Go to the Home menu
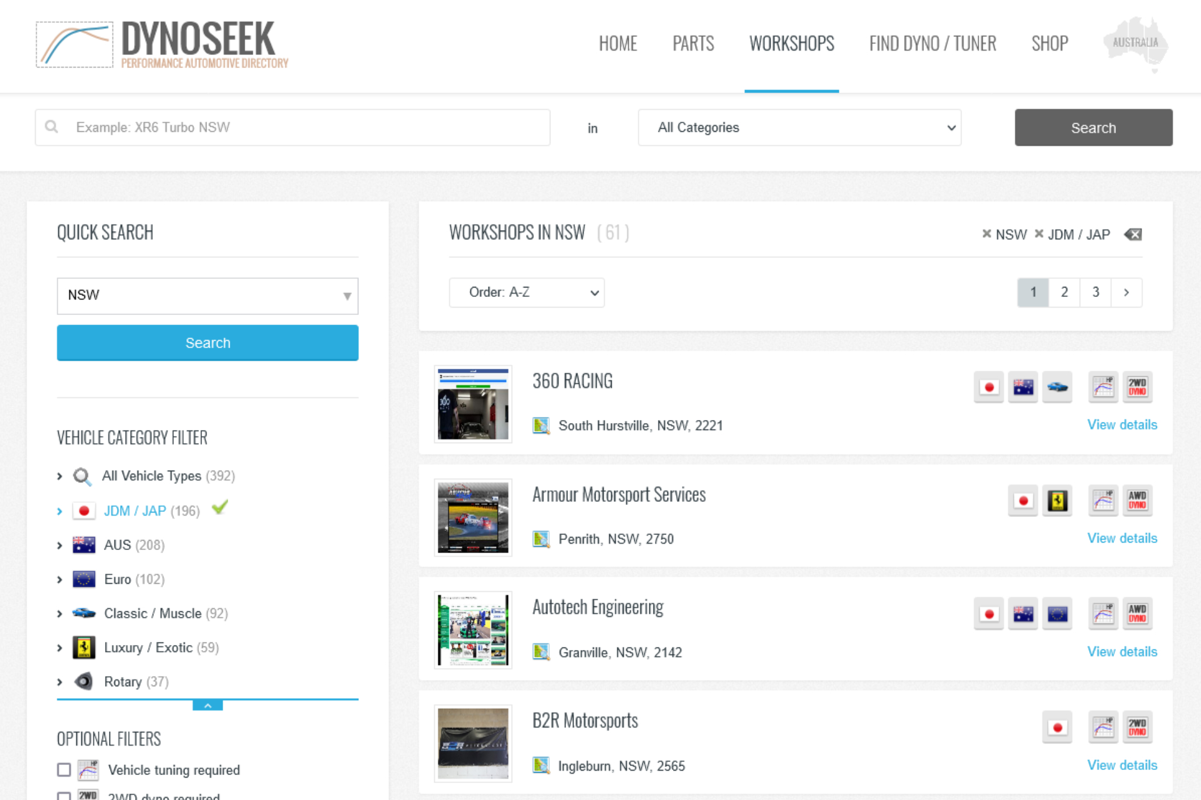 tap(618, 44)
